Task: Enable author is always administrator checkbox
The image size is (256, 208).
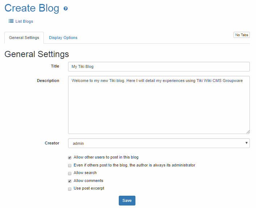Action: click(x=70, y=165)
